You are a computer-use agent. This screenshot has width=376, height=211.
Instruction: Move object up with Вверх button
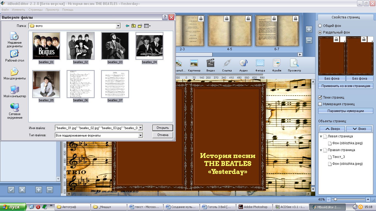coord(333,129)
